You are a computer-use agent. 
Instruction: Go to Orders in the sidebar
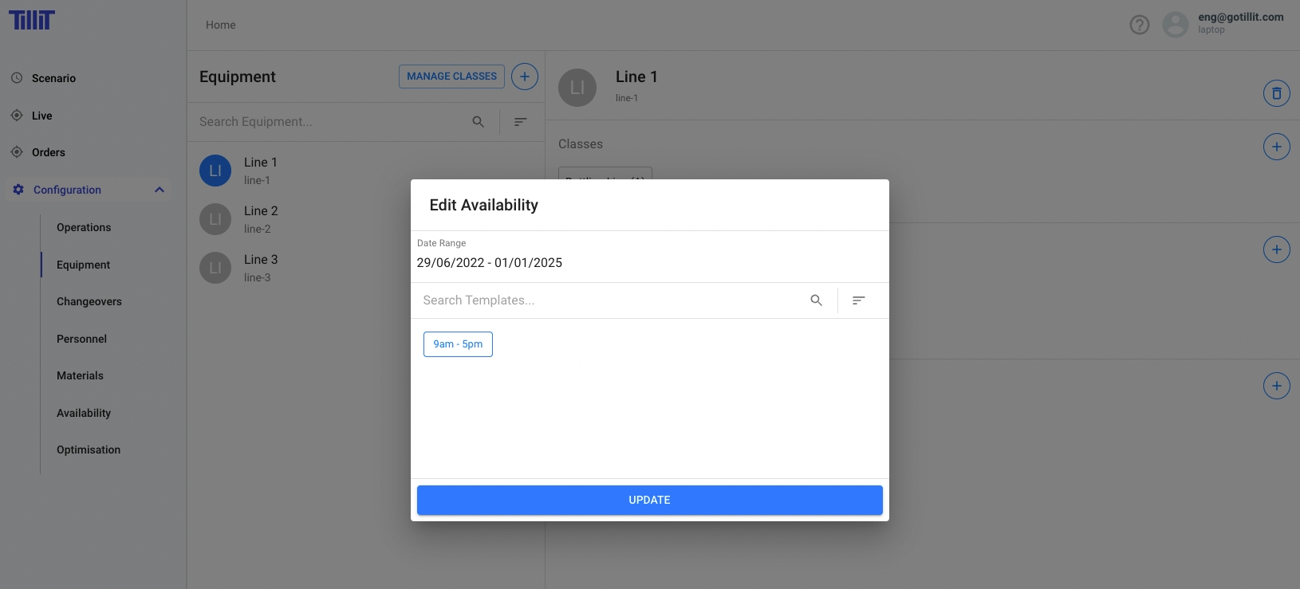click(x=49, y=152)
